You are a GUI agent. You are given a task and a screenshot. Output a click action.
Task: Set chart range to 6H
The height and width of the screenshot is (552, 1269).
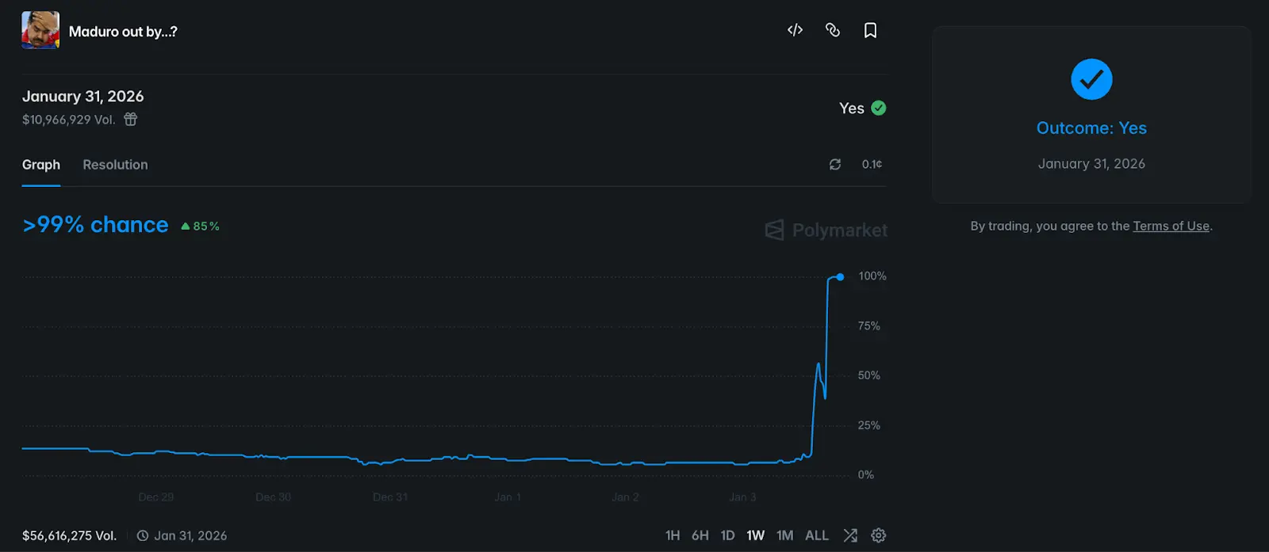click(700, 535)
